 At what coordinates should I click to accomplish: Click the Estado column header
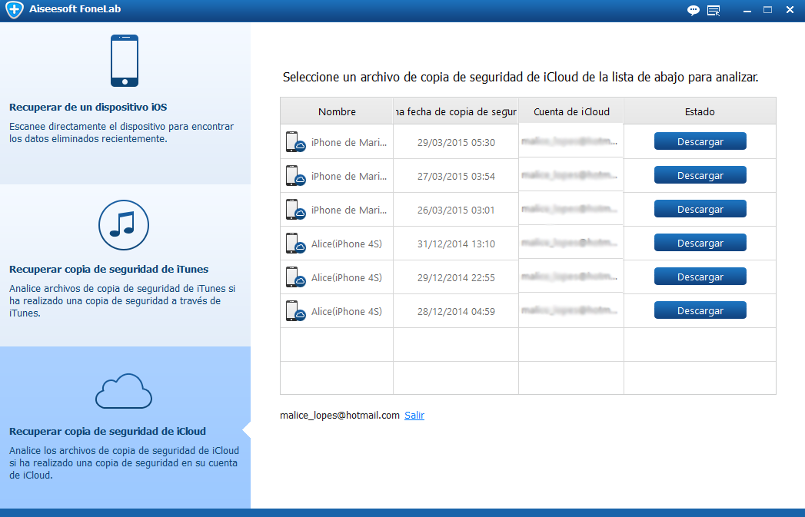pyautogui.click(x=700, y=111)
